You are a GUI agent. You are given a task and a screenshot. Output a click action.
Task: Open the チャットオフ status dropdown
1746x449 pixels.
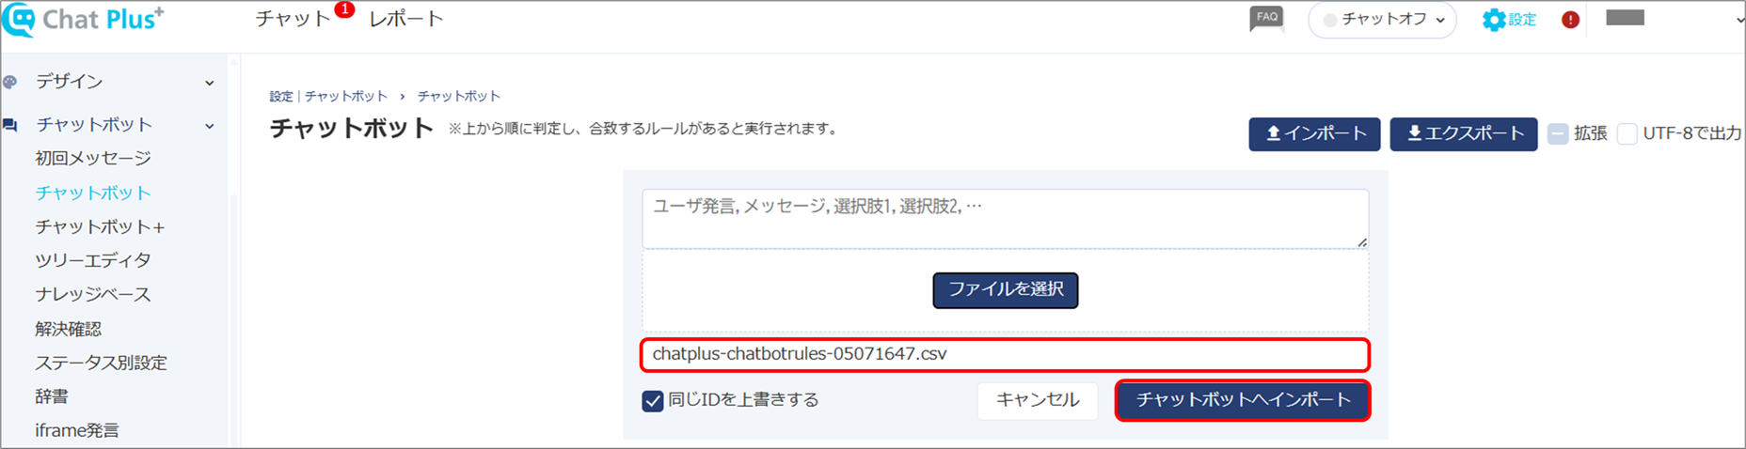tap(1382, 20)
